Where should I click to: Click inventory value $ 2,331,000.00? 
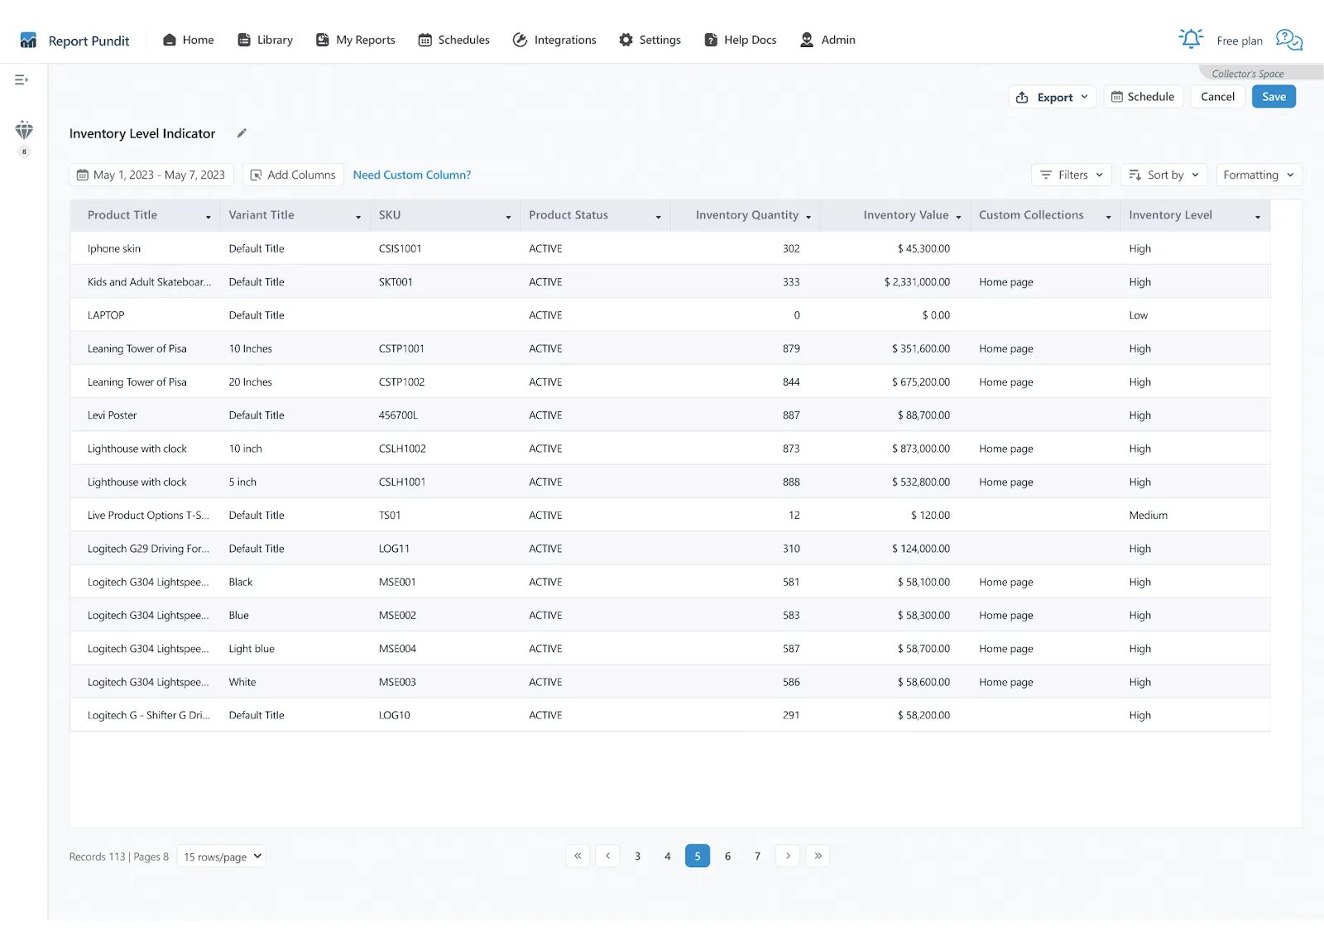point(917,282)
